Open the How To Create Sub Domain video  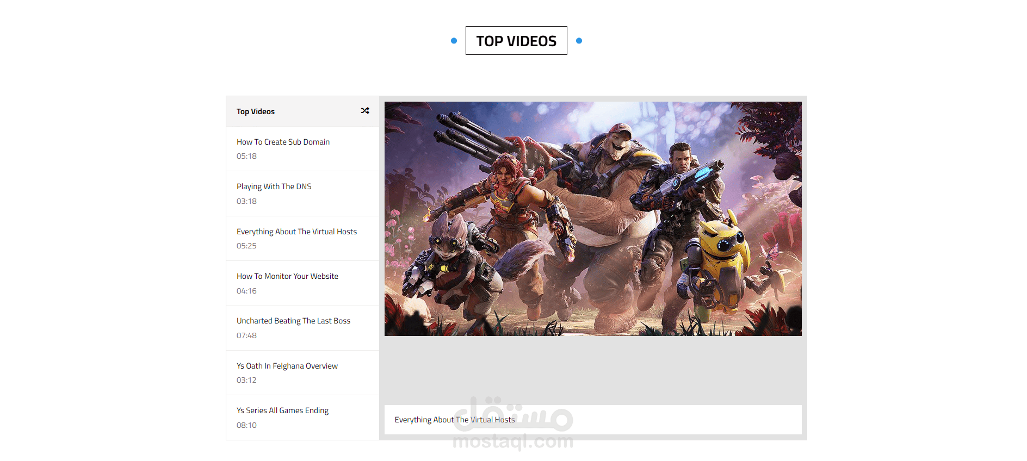point(302,149)
